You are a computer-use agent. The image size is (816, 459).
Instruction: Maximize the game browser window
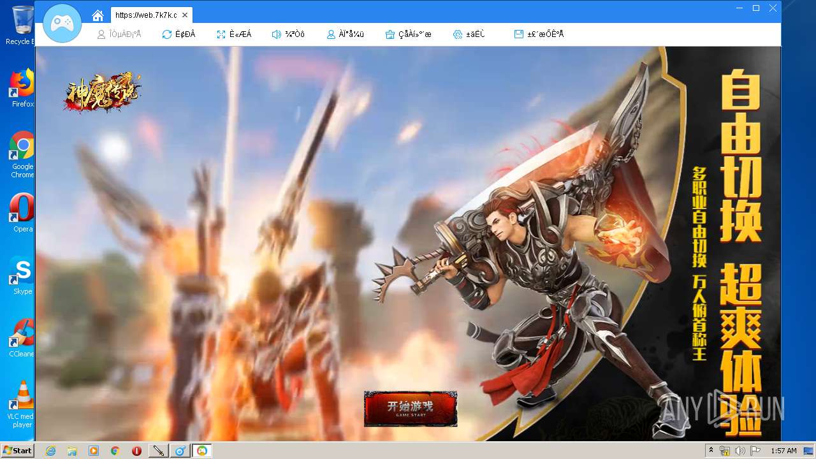click(x=756, y=8)
